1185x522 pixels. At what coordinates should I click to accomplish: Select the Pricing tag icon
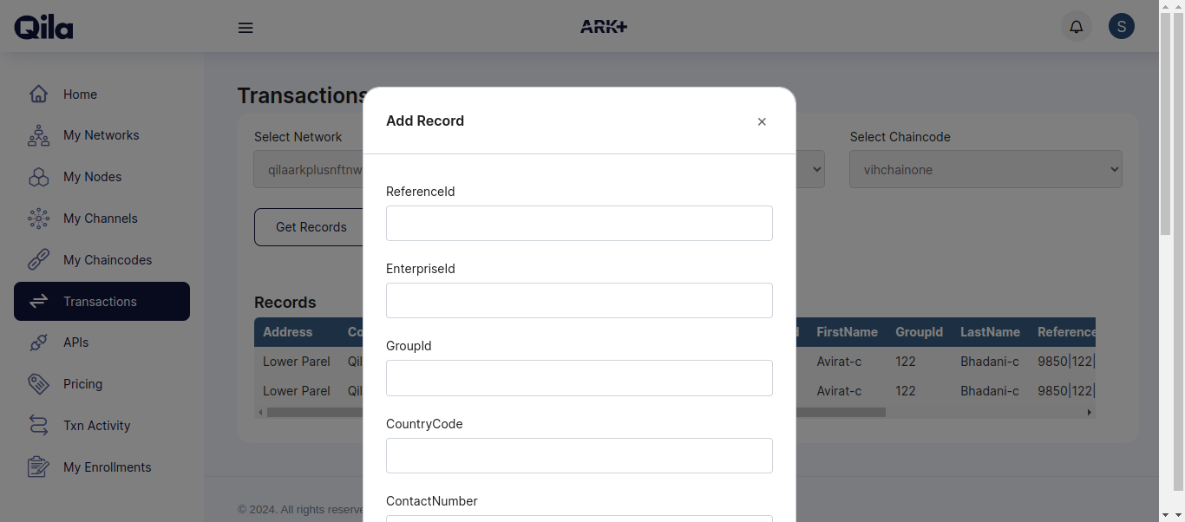(x=38, y=384)
